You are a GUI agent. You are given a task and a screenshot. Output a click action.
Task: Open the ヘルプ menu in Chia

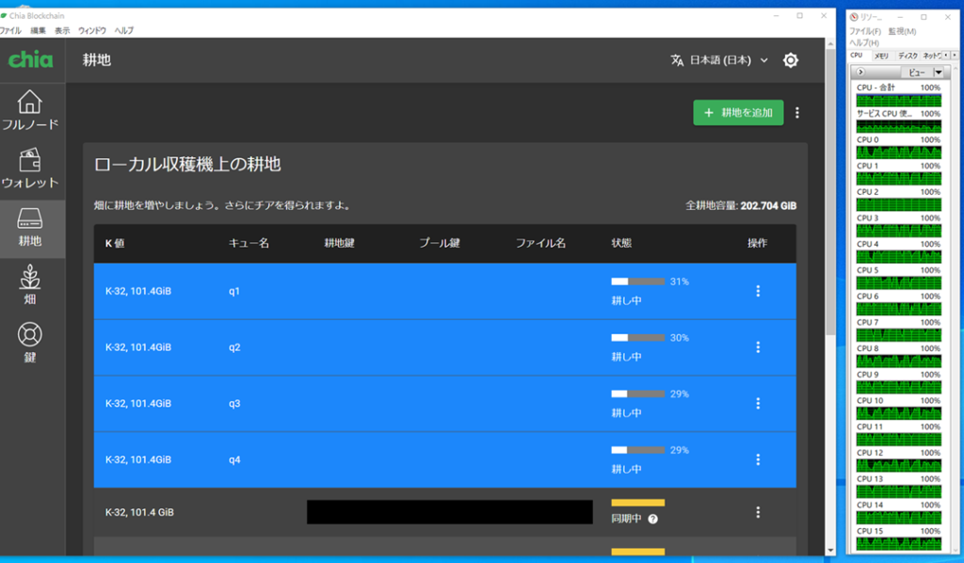pos(123,30)
